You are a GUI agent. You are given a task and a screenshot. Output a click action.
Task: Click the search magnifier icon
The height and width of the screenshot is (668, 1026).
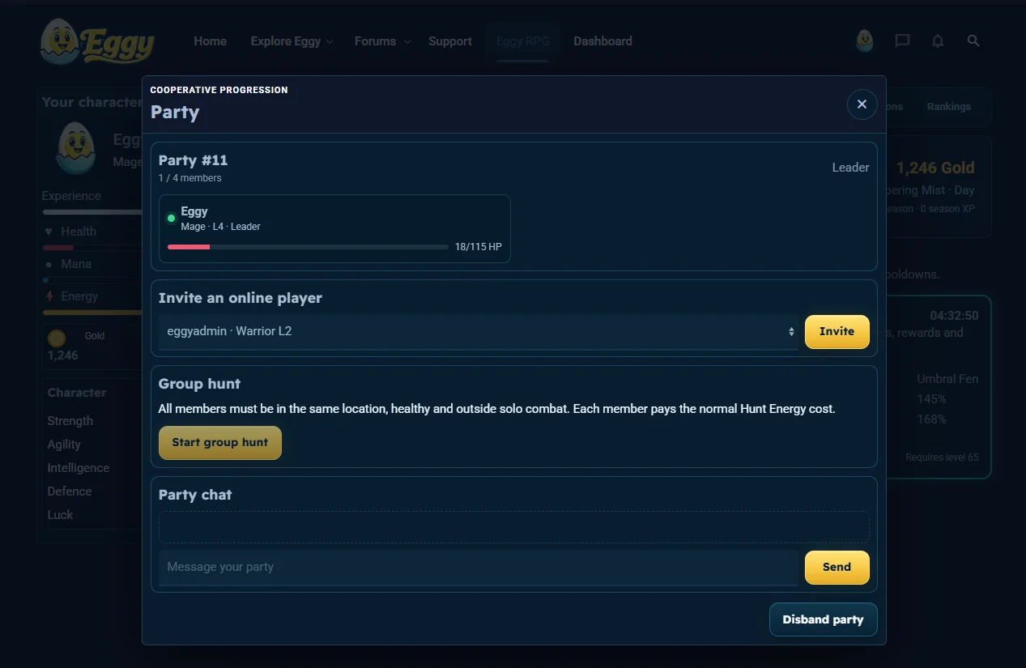pyautogui.click(x=973, y=41)
